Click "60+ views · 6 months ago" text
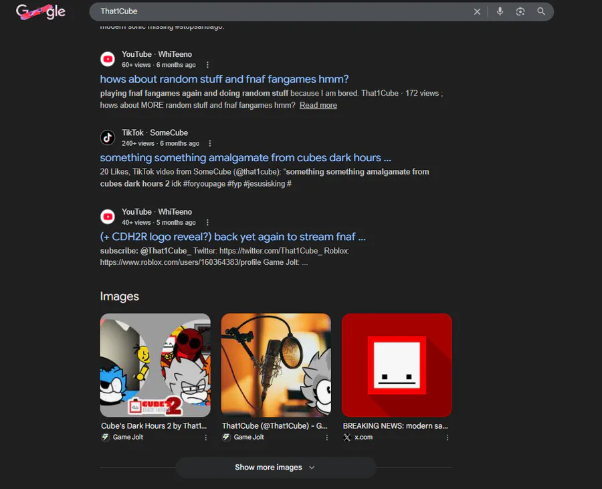Screen dimensions: 602x489 point(159,65)
